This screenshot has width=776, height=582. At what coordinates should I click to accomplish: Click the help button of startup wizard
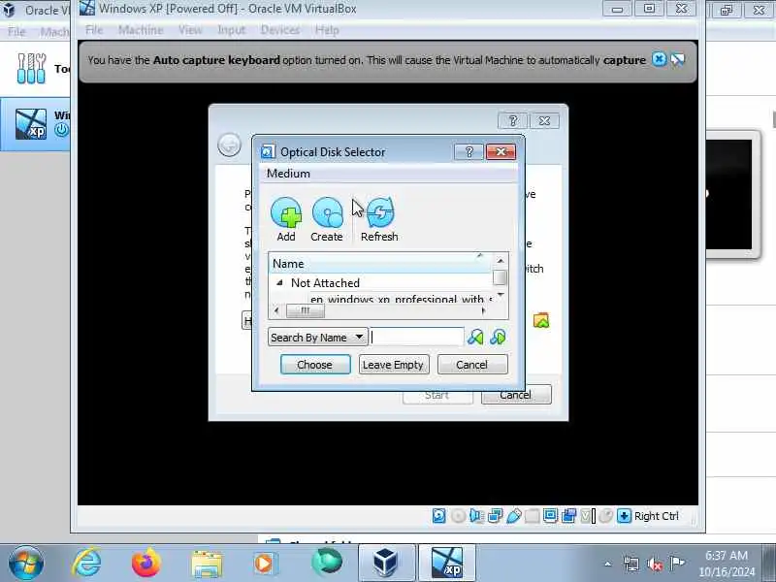point(513,120)
